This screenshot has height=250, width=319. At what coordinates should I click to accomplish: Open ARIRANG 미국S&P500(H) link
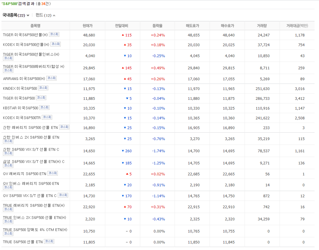(x=24, y=79)
